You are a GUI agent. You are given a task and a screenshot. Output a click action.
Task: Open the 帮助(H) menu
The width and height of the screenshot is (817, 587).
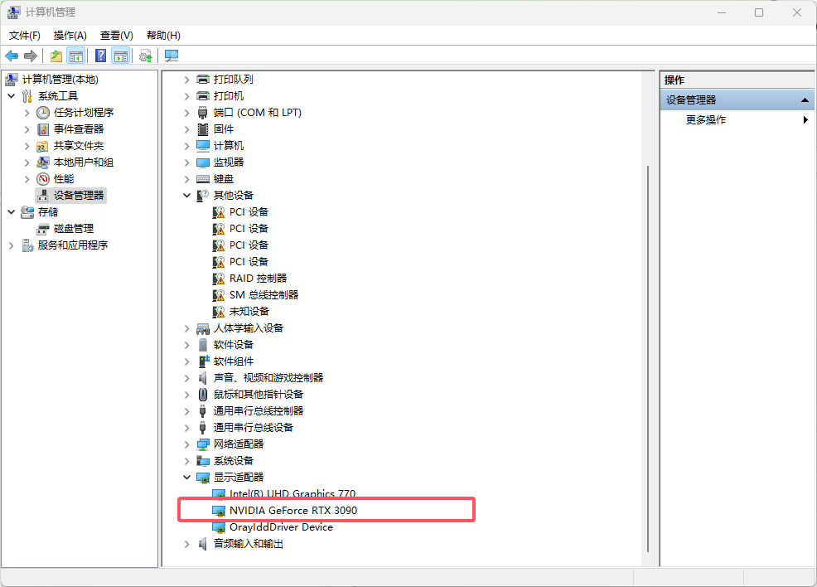pyautogui.click(x=163, y=36)
